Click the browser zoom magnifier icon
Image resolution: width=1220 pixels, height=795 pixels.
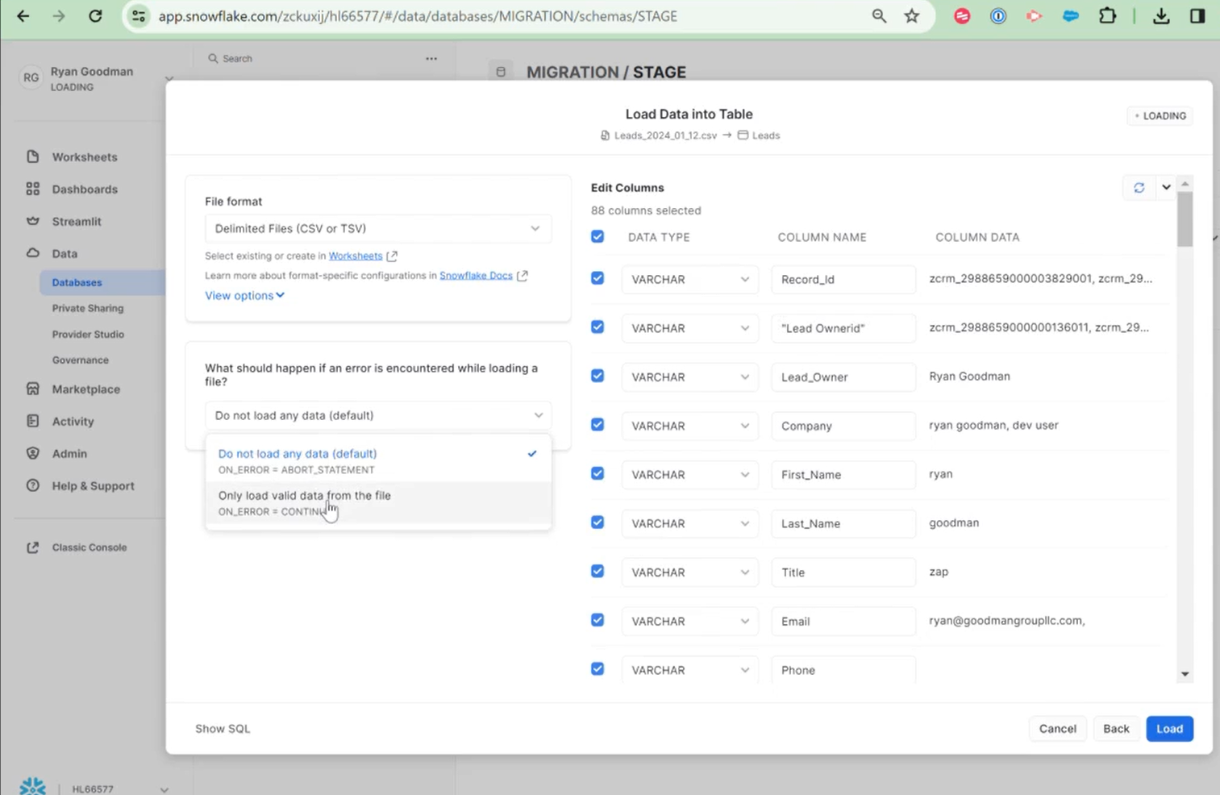pos(879,16)
